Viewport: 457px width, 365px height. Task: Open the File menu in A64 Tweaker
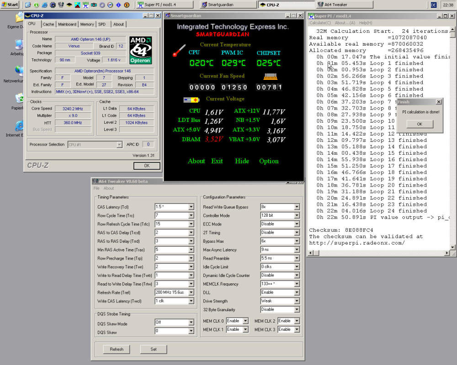[96, 188]
